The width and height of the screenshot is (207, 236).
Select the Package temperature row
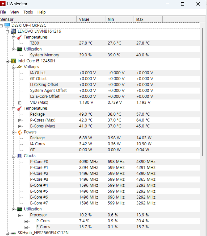pos(115,114)
